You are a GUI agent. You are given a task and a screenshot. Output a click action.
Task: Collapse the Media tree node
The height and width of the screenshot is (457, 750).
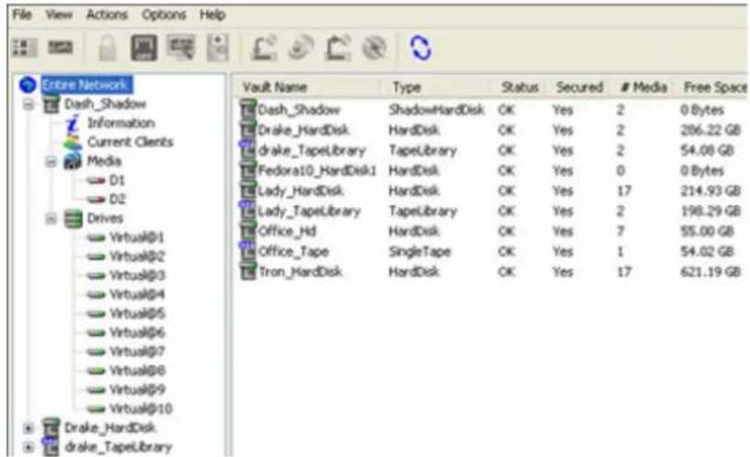coord(51,162)
